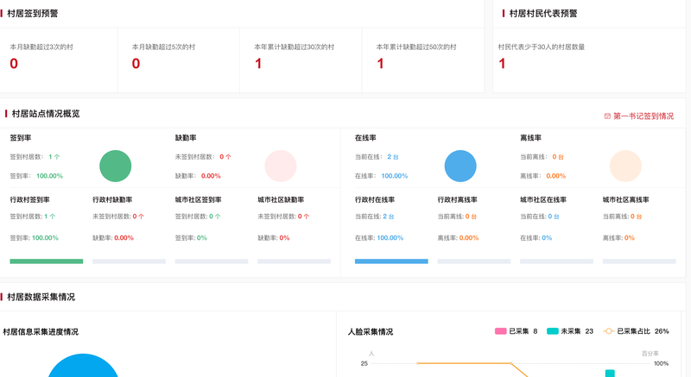Click the 村居信息采集进度情况 title
The height and width of the screenshot is (377, 691).
pos(41,331)
